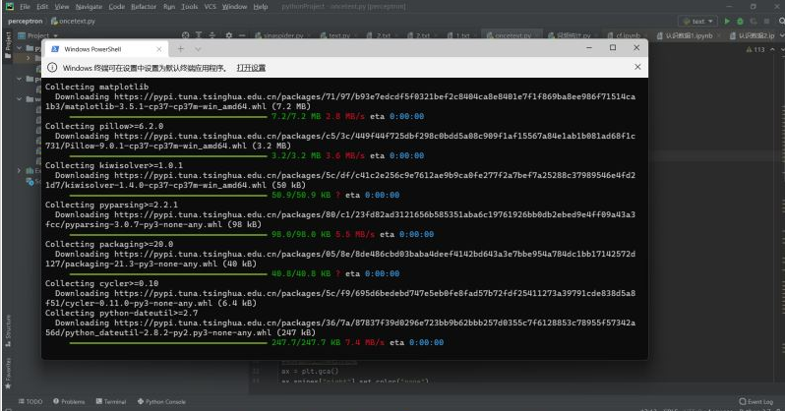Open the Problems tool window

(69, 401)
